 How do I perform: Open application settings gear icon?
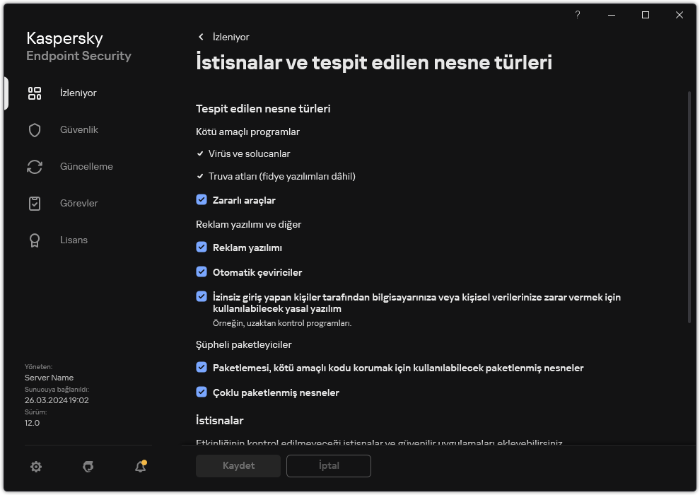(35, 466)
